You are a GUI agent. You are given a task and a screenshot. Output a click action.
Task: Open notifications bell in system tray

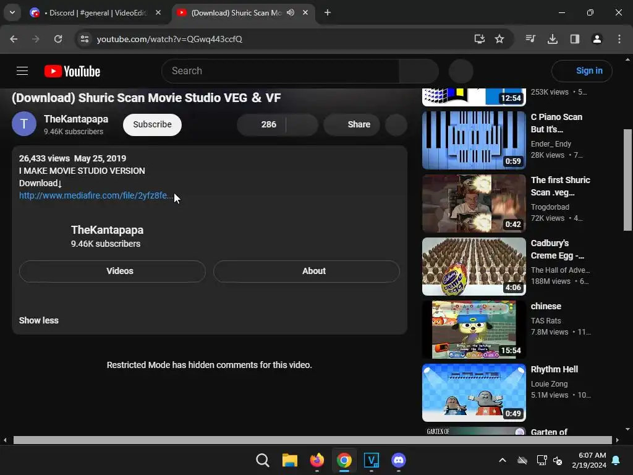coord(616,460)
